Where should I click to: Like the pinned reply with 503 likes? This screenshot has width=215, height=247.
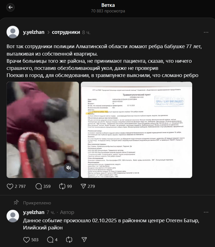[x=26, y=240]
